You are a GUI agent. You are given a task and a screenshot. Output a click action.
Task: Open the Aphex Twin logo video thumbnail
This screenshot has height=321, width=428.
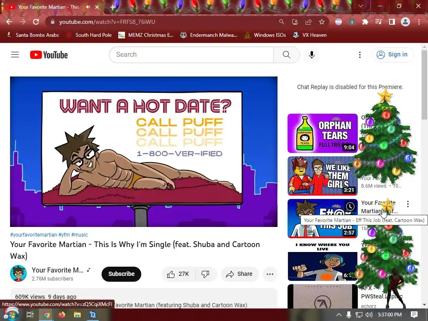pyautogui.click(x=322, y=296)
